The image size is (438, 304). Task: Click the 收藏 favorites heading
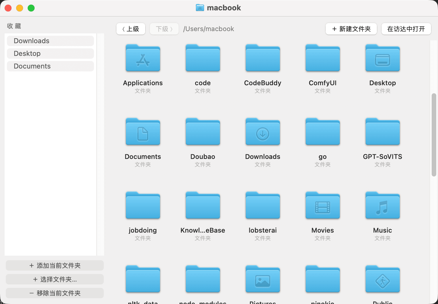[14, 26]
